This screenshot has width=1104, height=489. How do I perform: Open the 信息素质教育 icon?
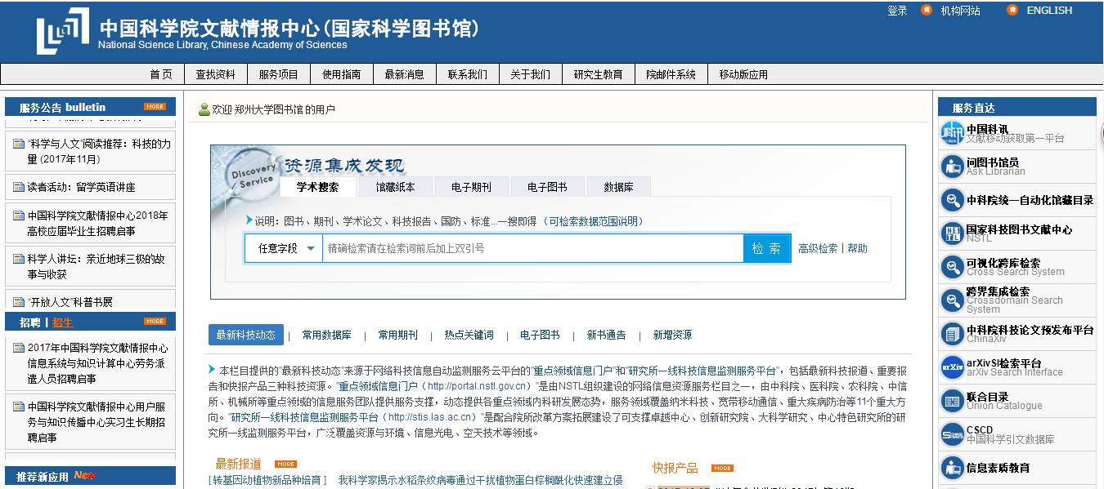pos(952,466)
